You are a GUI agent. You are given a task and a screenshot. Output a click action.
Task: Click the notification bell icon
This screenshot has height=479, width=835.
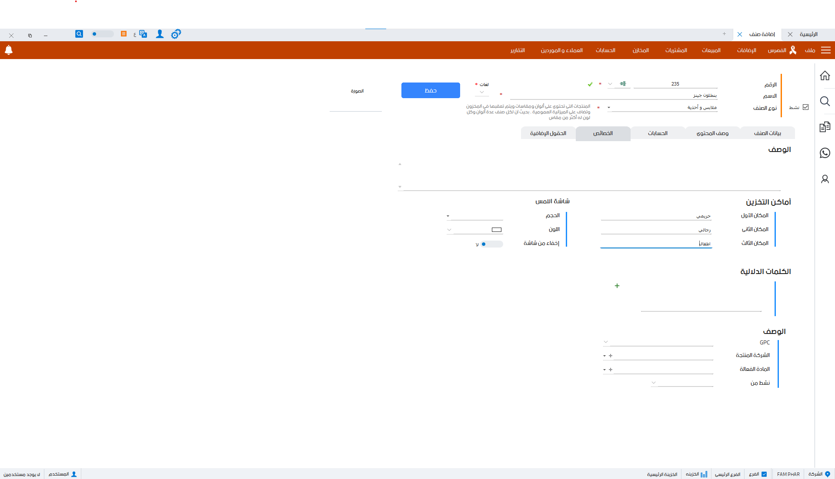pos(9,50)
